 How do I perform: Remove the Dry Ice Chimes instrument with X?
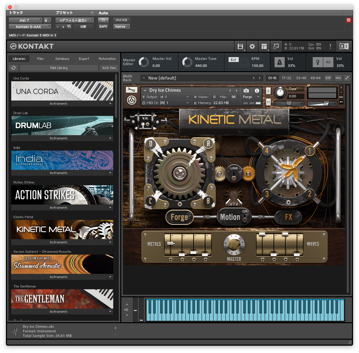341,87
